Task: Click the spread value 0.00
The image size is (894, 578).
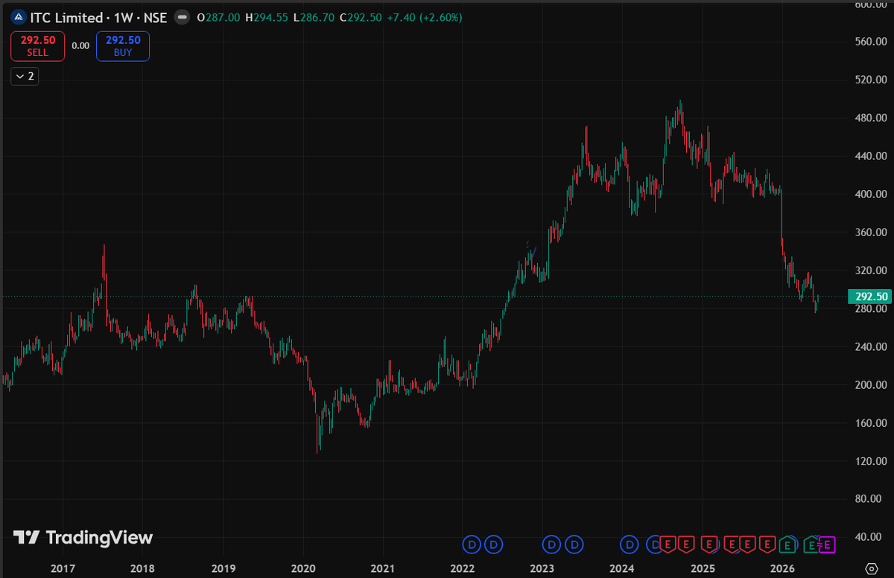Action: [80, 46]
